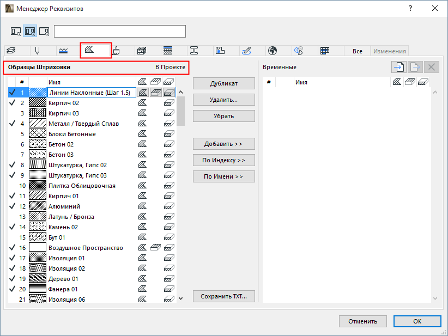Click the Изоляция 01 hatch thumbnail
The height and width of the screenshot is (336, 448).
(x=38, y=258)
